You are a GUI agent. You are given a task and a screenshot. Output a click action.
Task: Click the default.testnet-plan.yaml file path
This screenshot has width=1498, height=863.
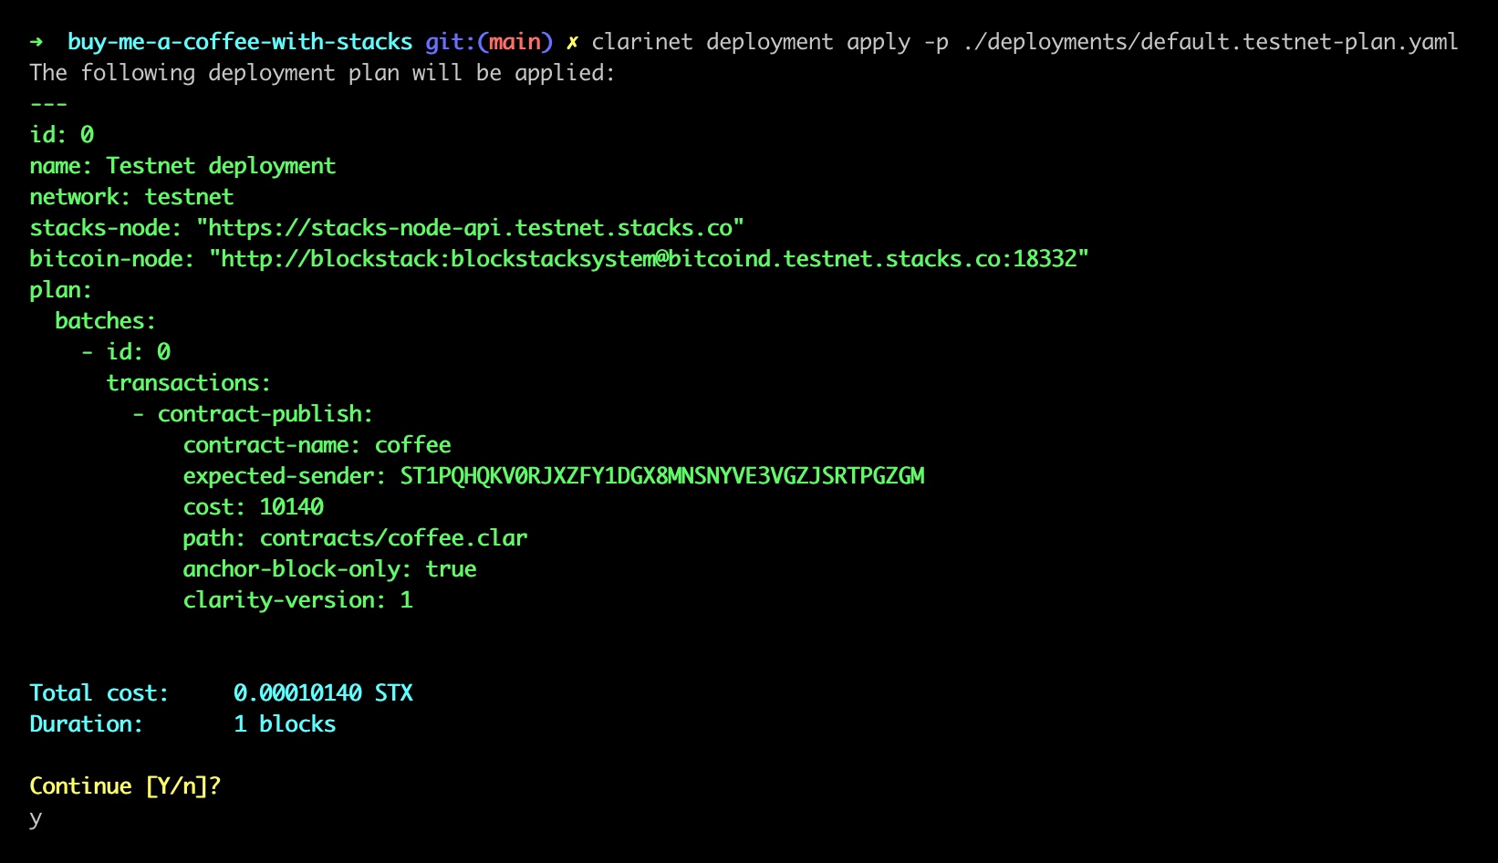tap(1210, 42)
